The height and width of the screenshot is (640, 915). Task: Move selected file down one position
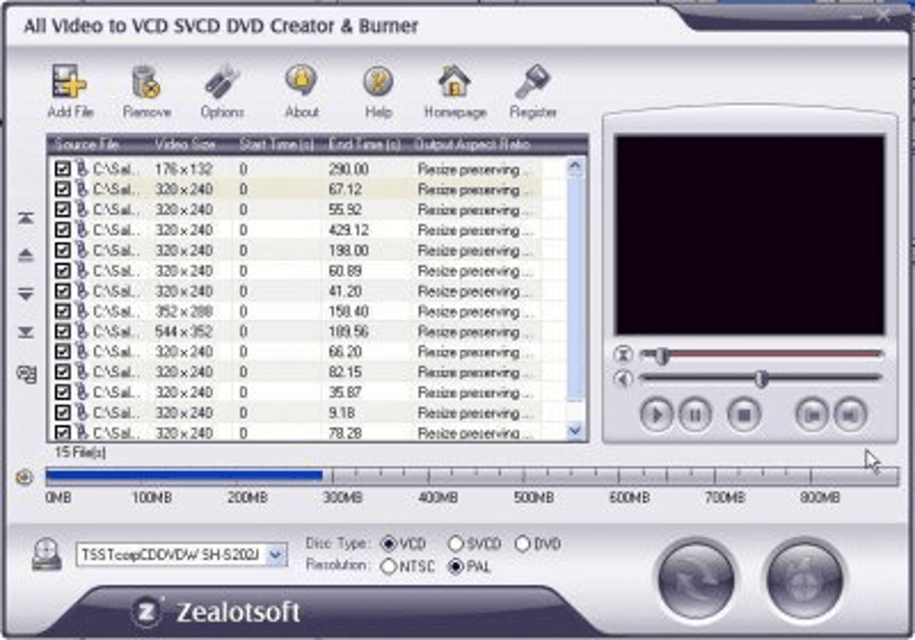26,294
